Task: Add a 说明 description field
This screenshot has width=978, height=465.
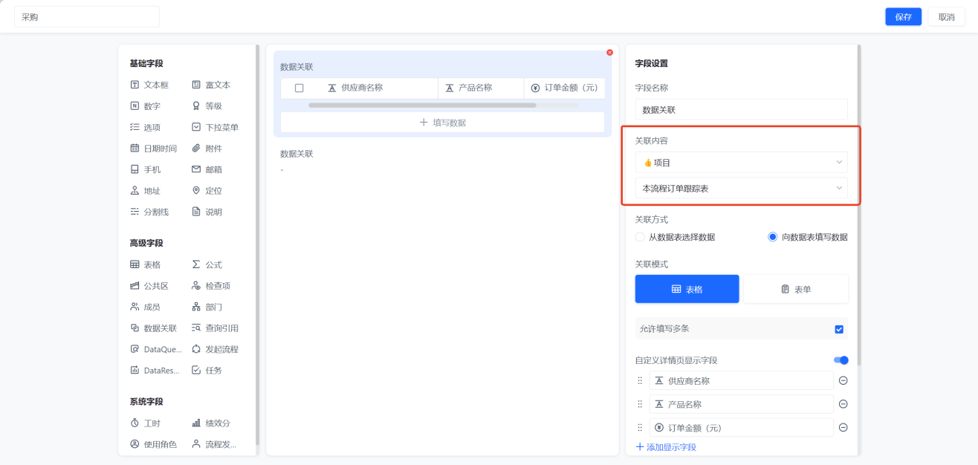Action: 207,212
